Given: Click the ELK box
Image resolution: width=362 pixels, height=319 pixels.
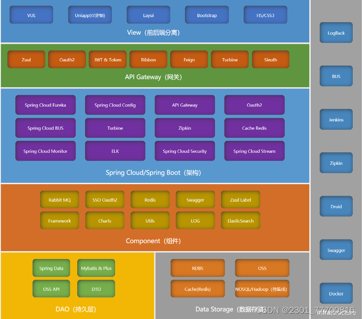Looking at the screenshot, I should tap(115, 151).
